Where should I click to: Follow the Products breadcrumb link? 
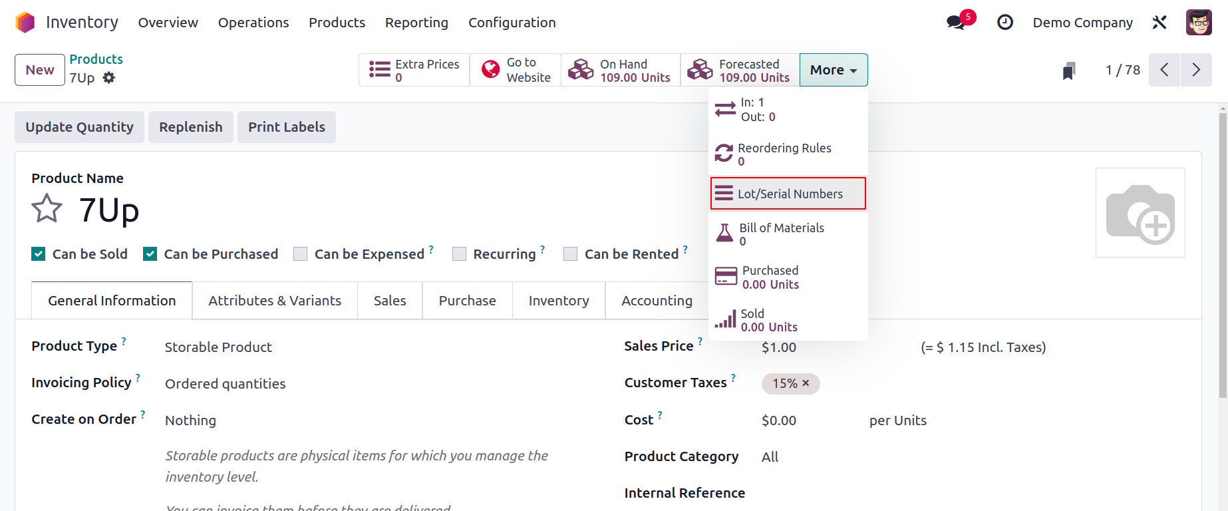[96, 59]
